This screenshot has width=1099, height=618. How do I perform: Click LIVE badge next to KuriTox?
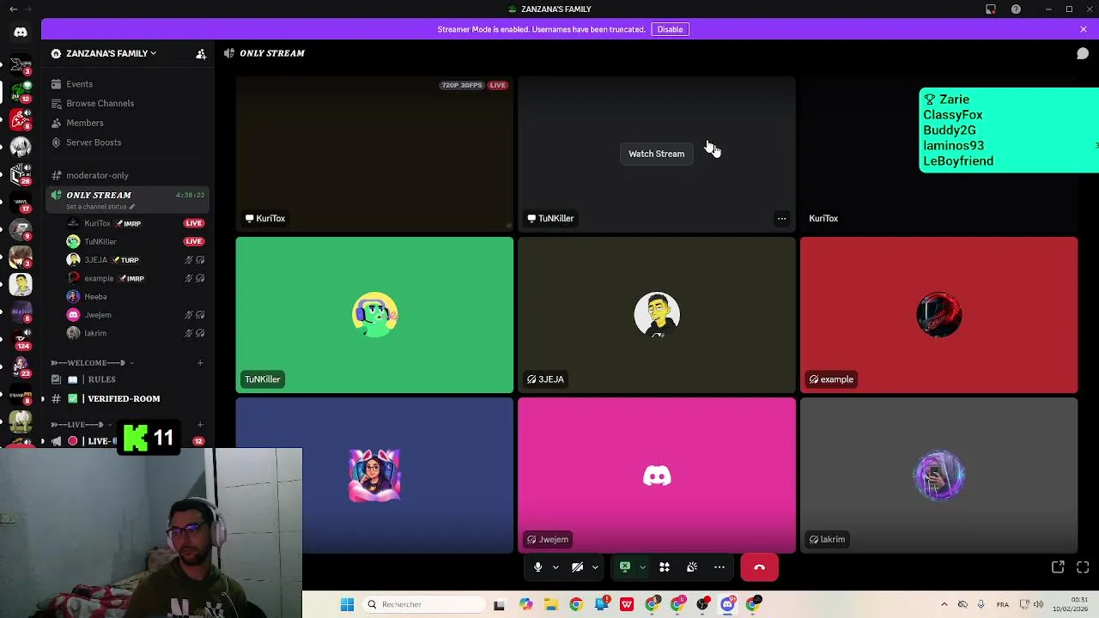pyautogui.click(x=194, y=223)
